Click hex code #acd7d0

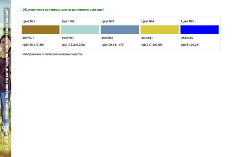[68, 38]
